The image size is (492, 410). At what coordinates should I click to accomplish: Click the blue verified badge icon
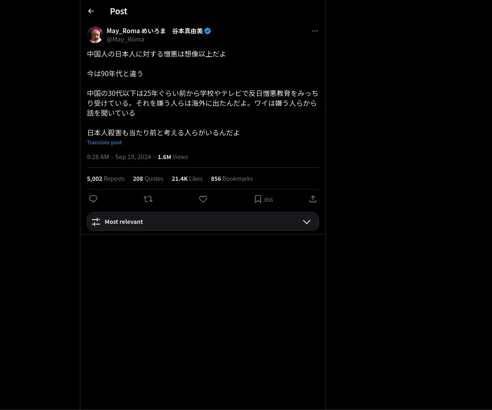tap(208, 31)
